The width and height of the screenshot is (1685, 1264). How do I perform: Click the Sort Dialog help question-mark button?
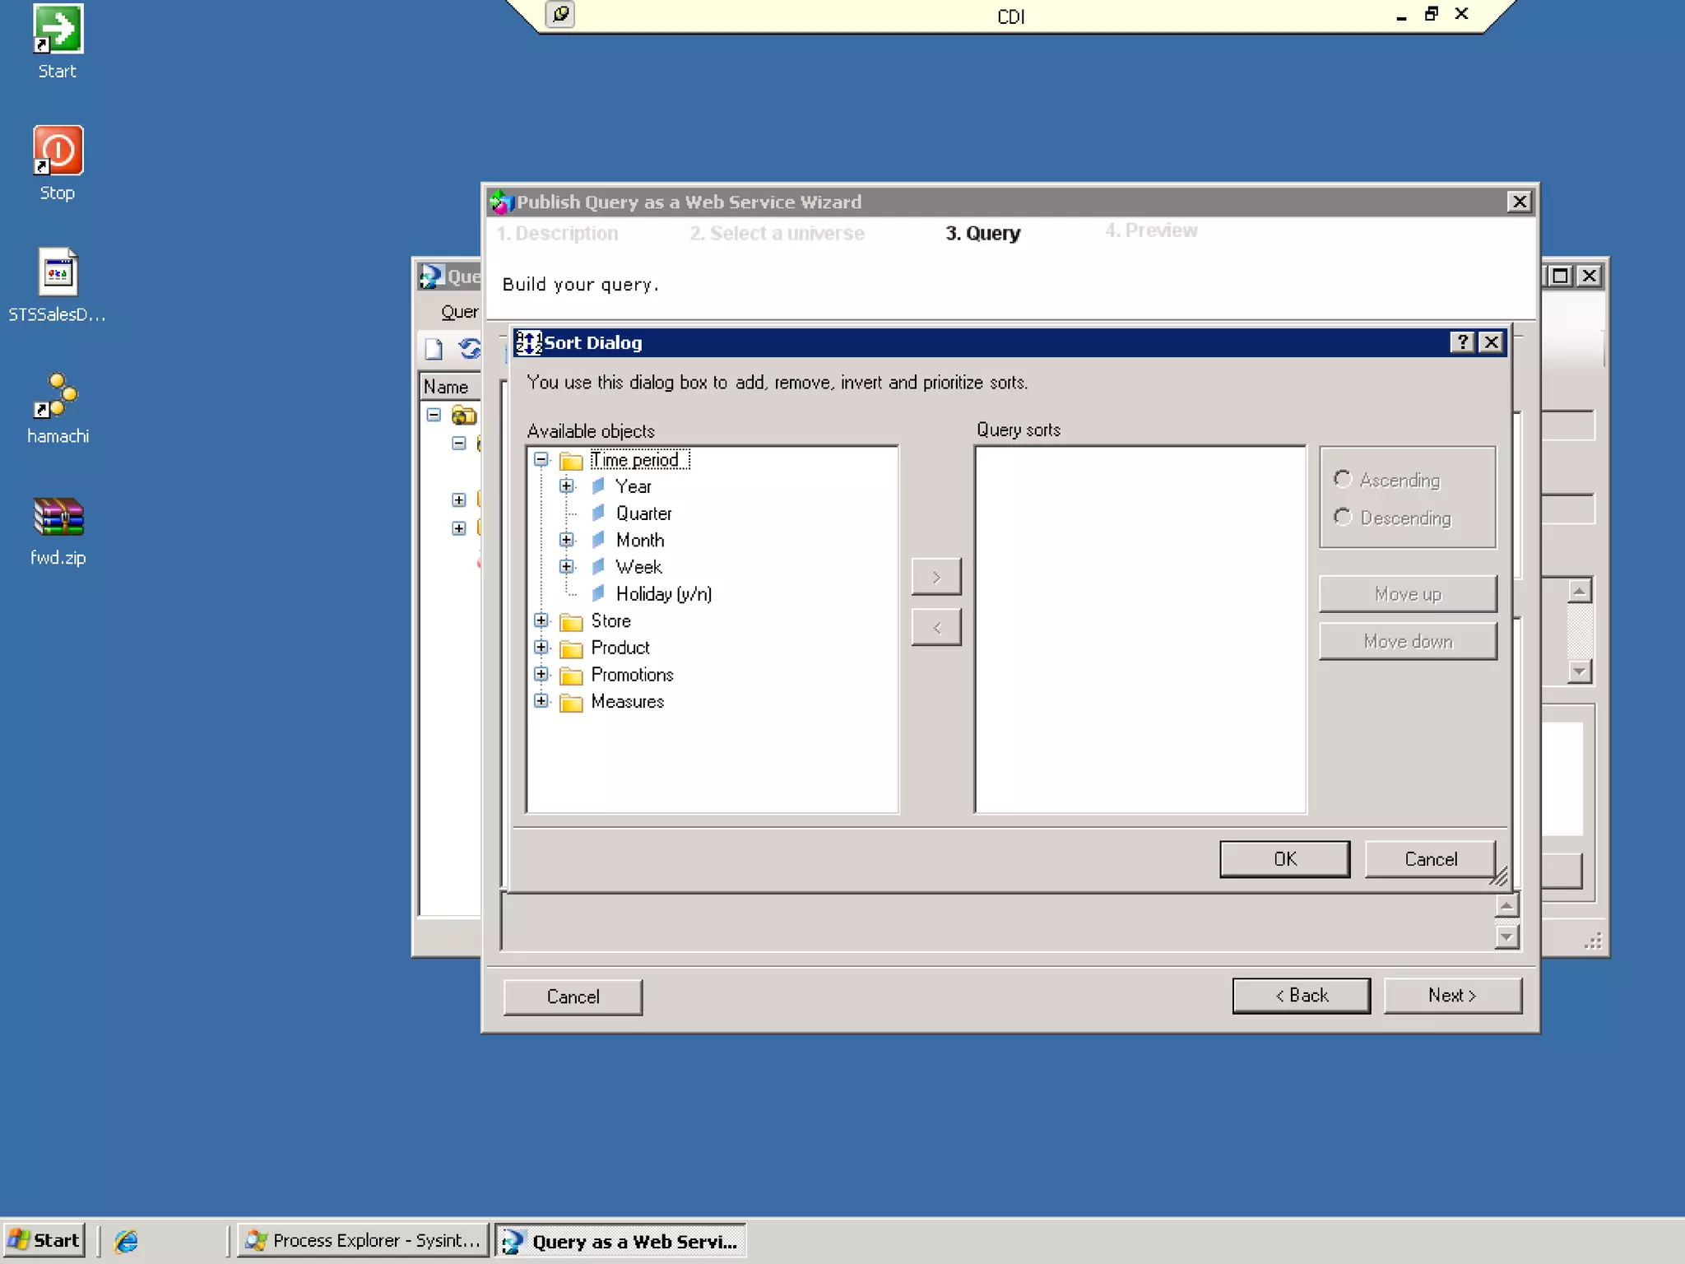tap(1462, 342)
